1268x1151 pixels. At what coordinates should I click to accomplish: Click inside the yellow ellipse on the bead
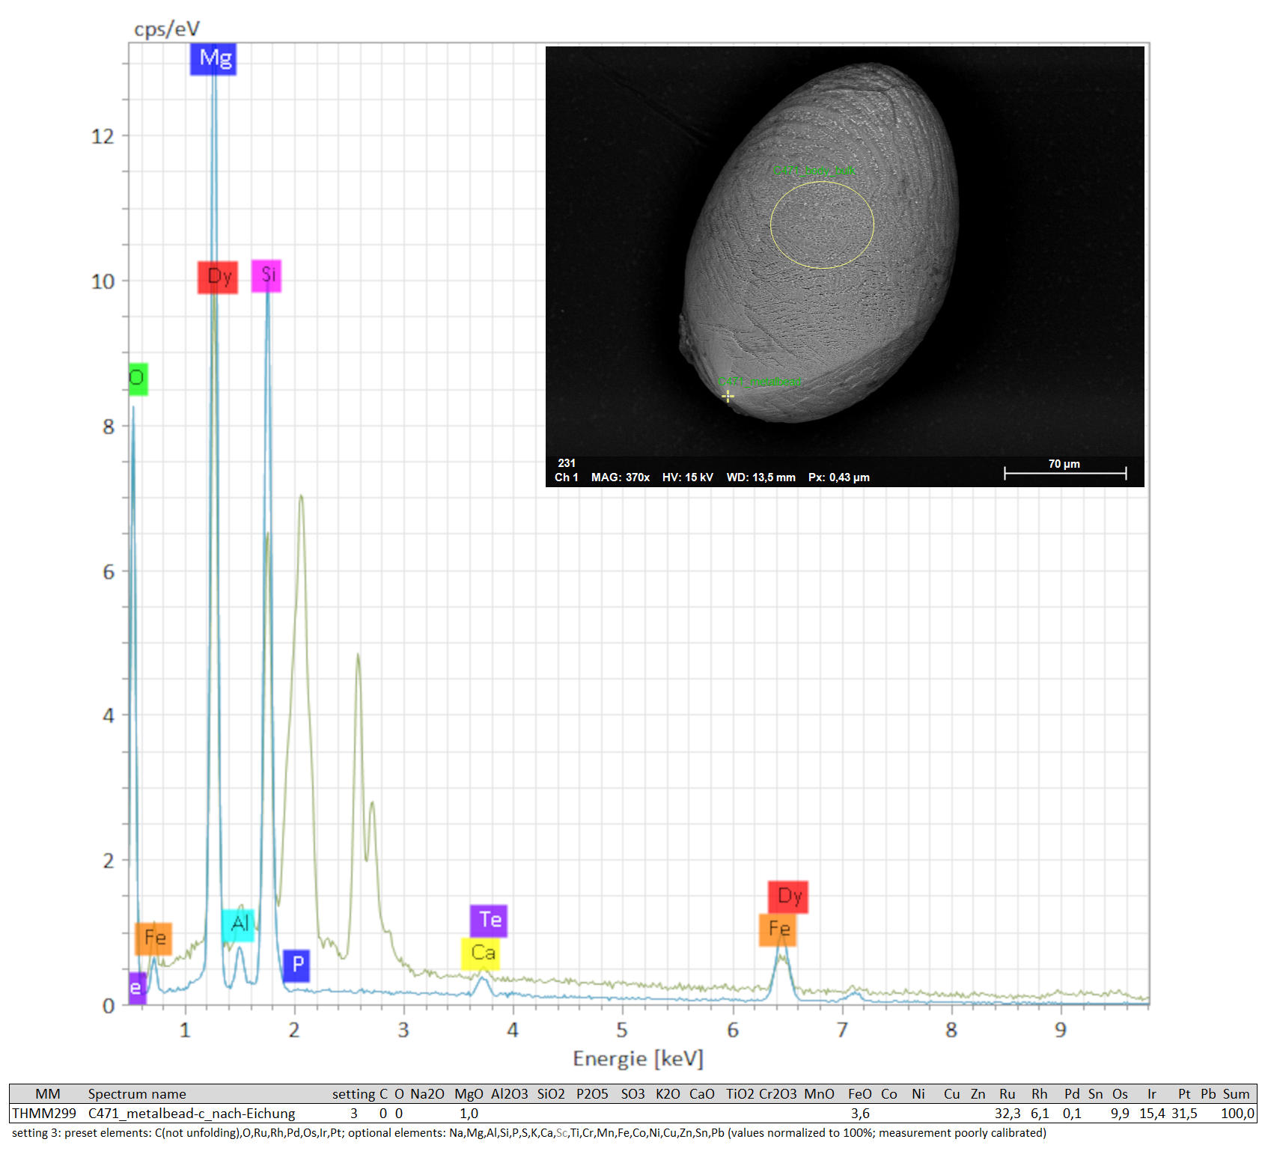coord(822,224)
